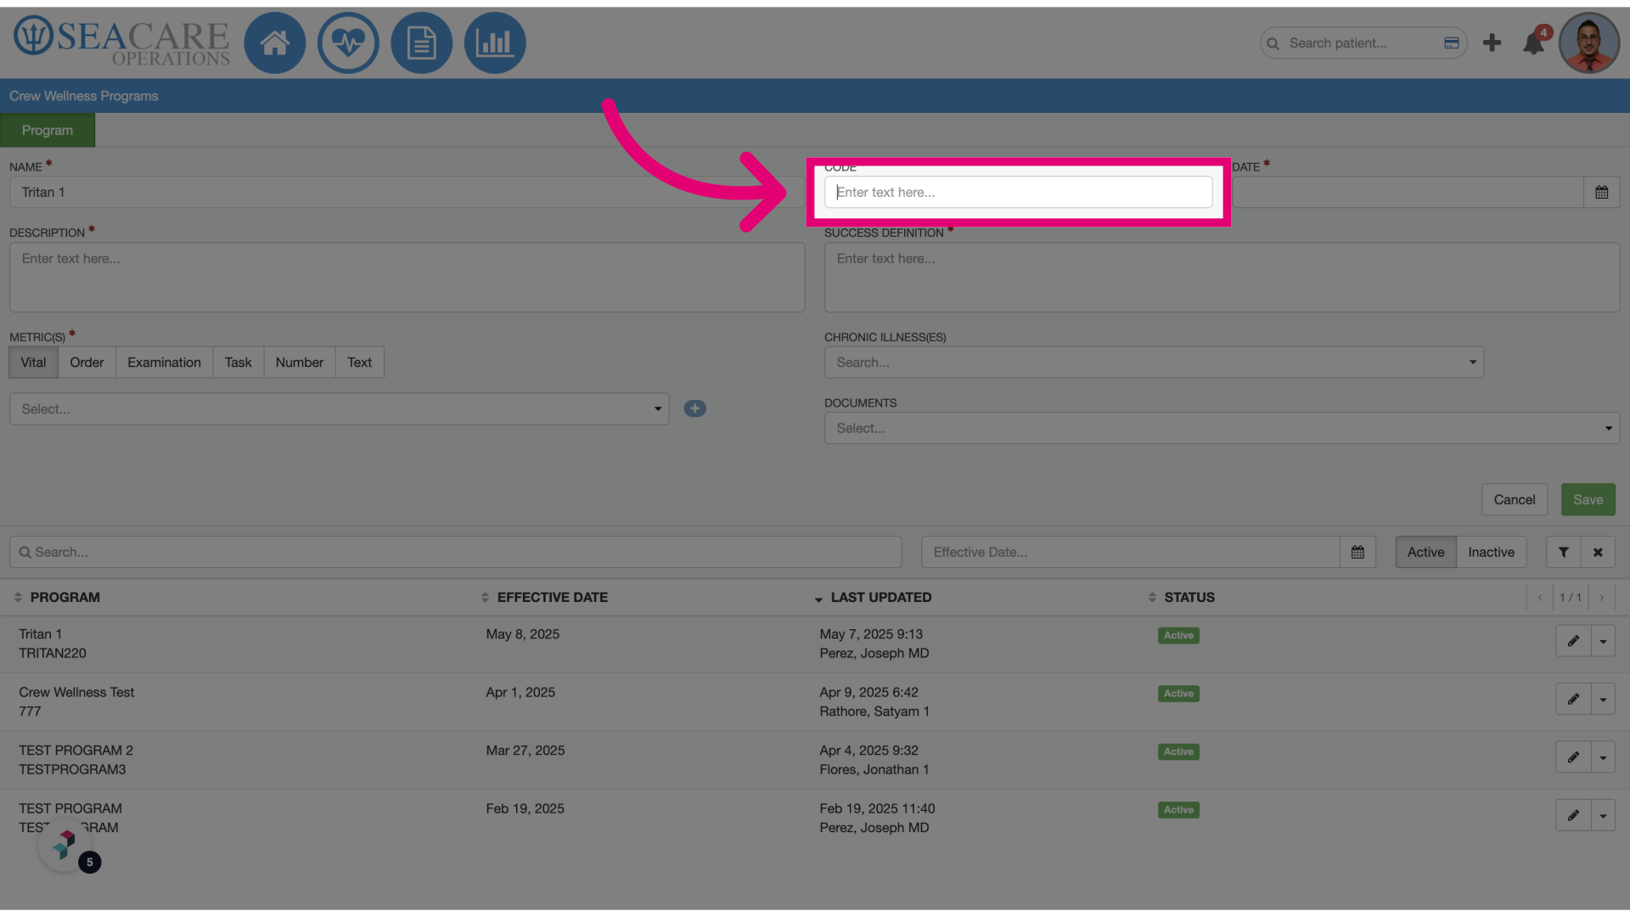The height and width of the screenshot is (917, 1630).
Task: Edit the Crew Wellness Test program
Action: point(1573,699)
